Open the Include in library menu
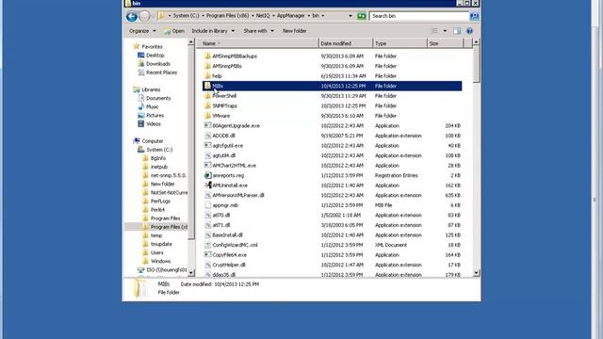 213,31
